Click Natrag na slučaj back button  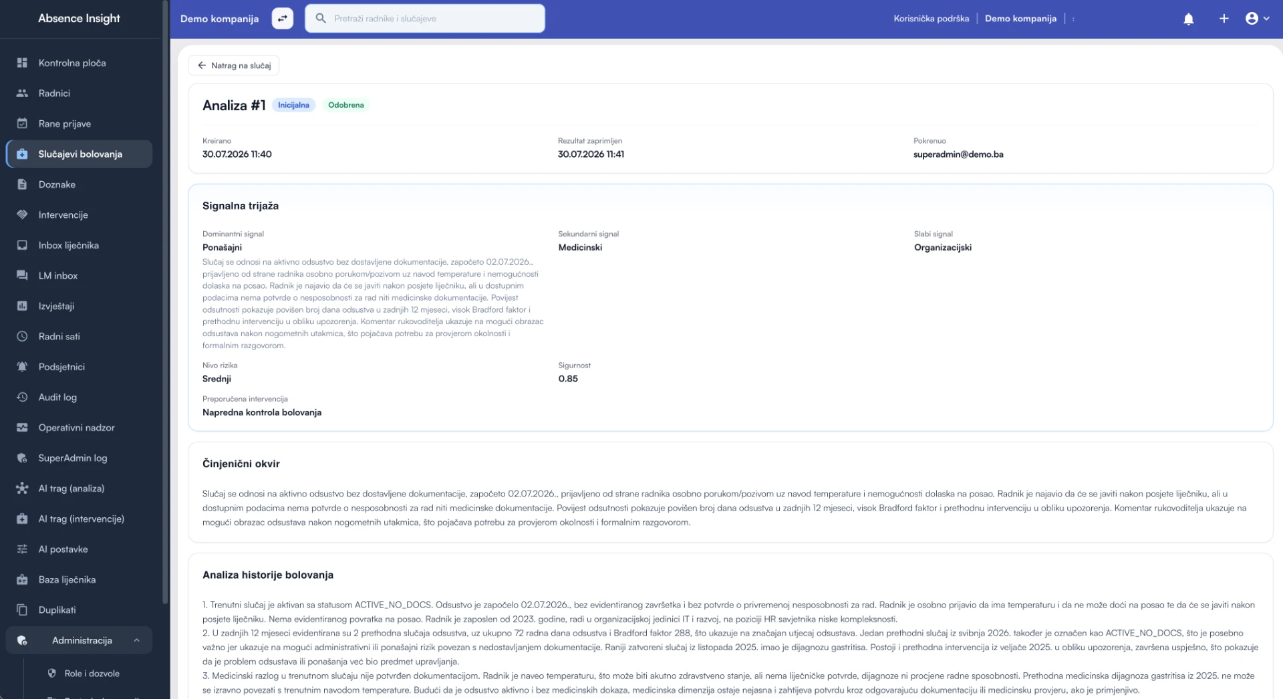tap(234, 65)
